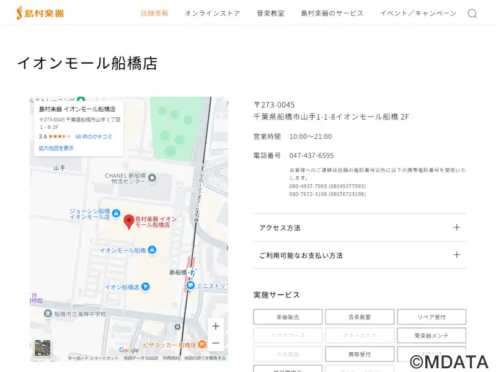Viewport: 496px width, 372px height.
Task: Click the 島村楽器 logo
Action: [40, 13]
